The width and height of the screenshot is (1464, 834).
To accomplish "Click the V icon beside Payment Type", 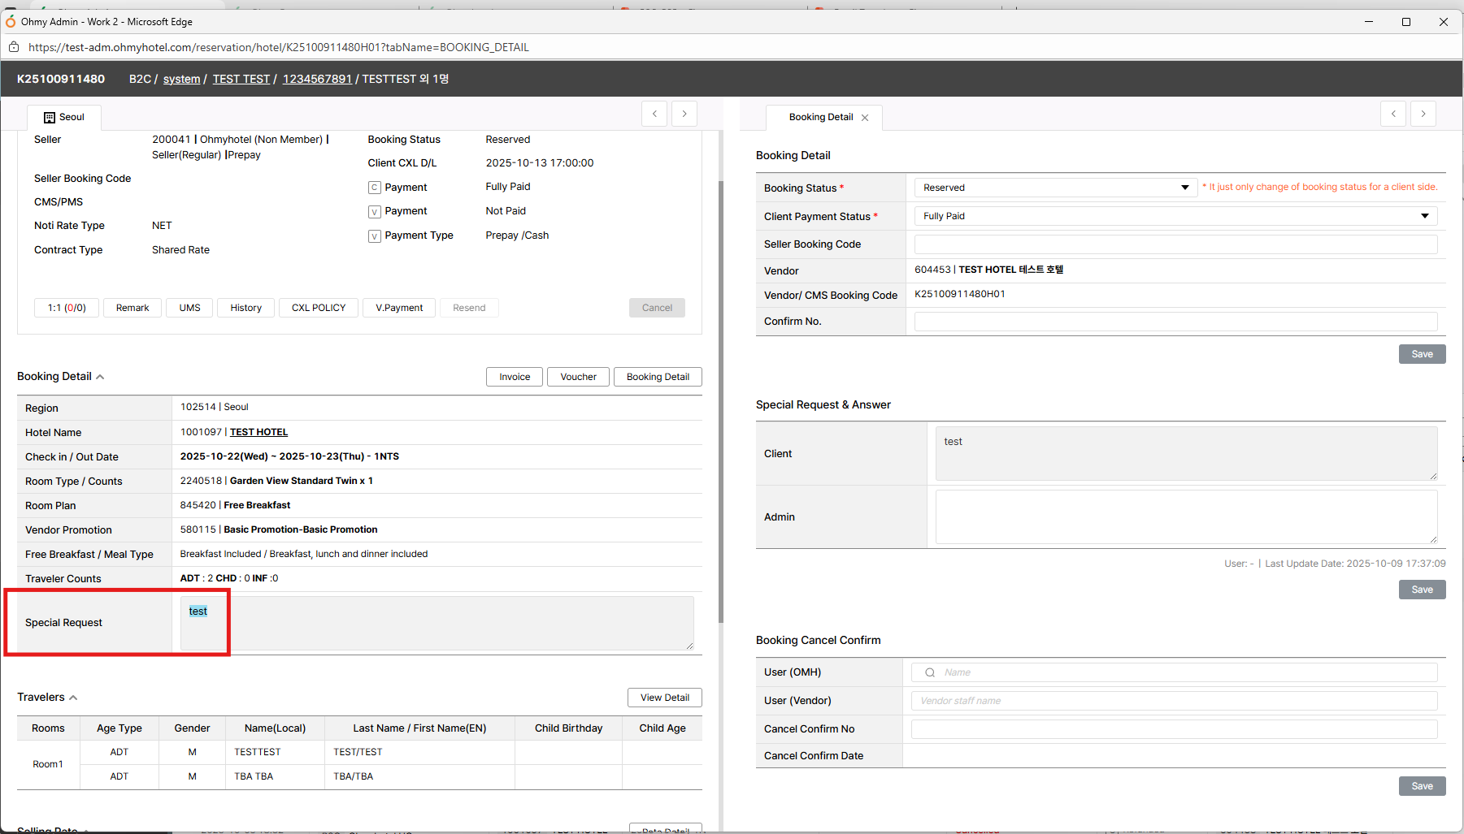I will click(x=375, y=236).
